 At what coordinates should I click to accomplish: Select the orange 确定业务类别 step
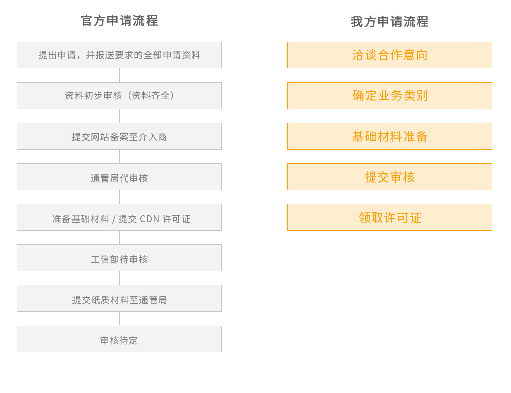pyautogui.click(x=390, y=95)
